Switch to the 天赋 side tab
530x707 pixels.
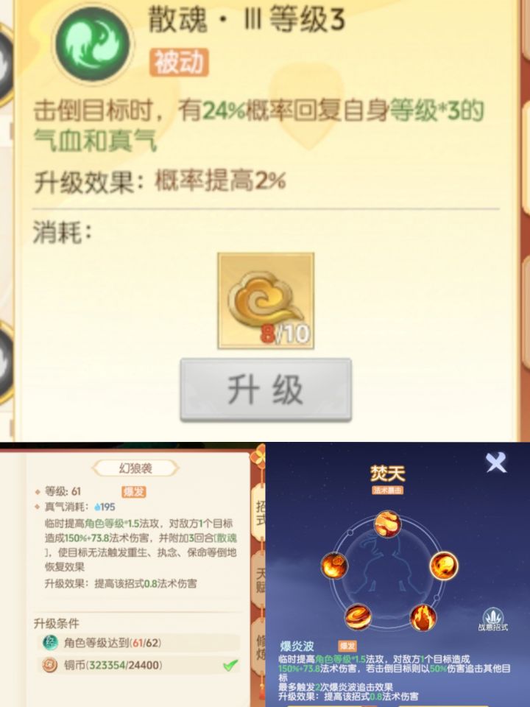[x=261, y=580]
